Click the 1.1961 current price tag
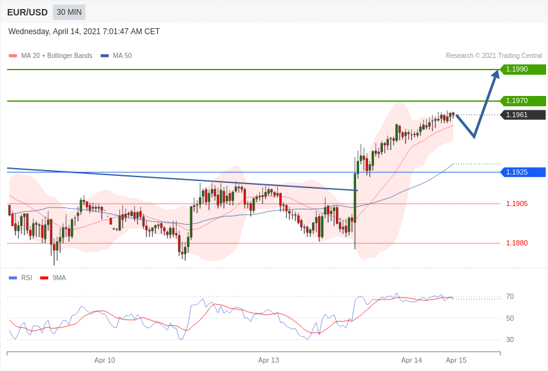Viewport: 548px width, 371px height. (524, 115)
